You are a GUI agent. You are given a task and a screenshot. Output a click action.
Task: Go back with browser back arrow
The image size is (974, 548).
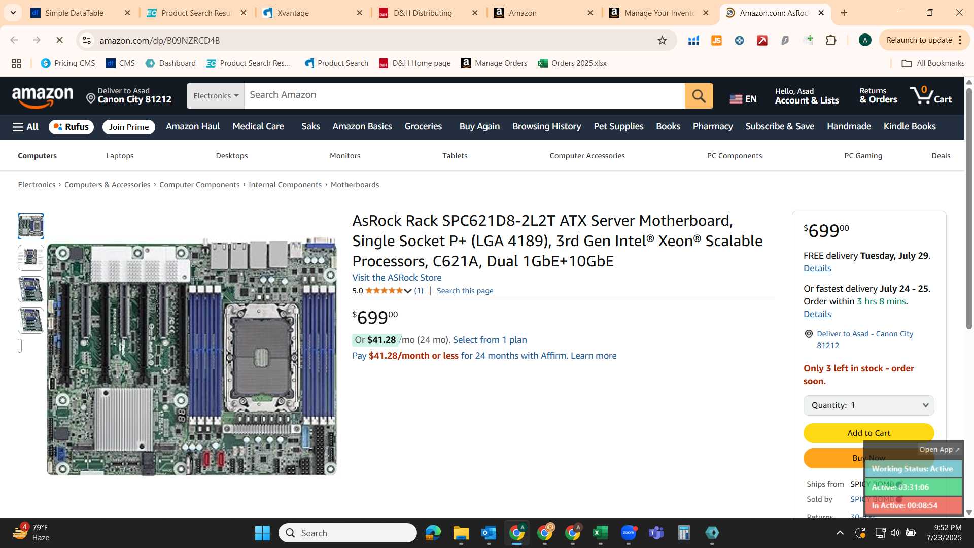coord(14,40)
